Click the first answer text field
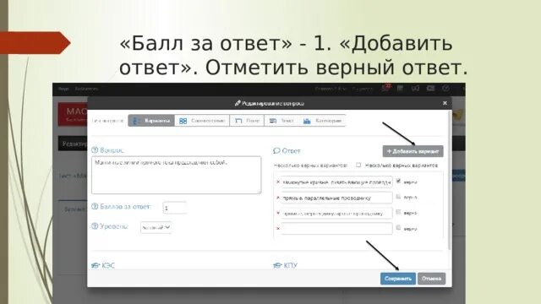Viewport: 541px width, 304px height. coord(336,182)
